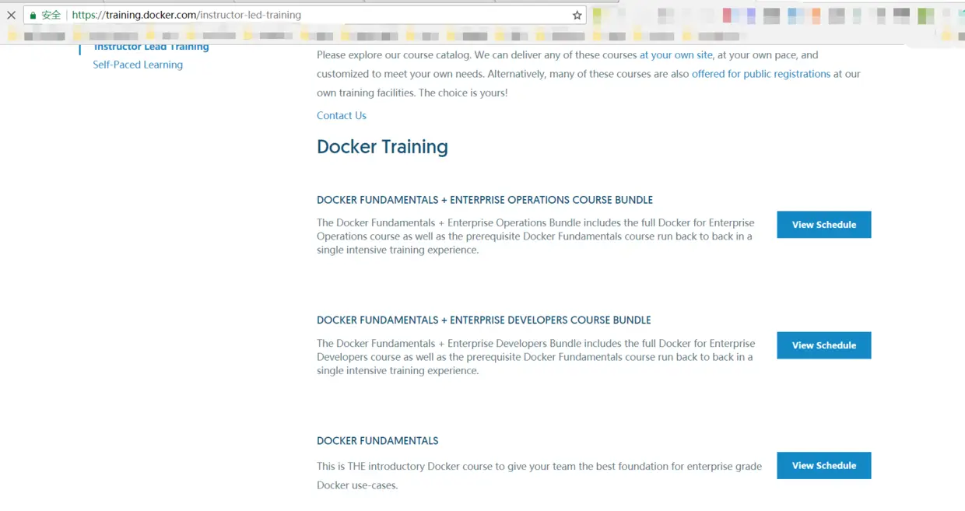Open 'offered for public registrations' link

[761, 74]
